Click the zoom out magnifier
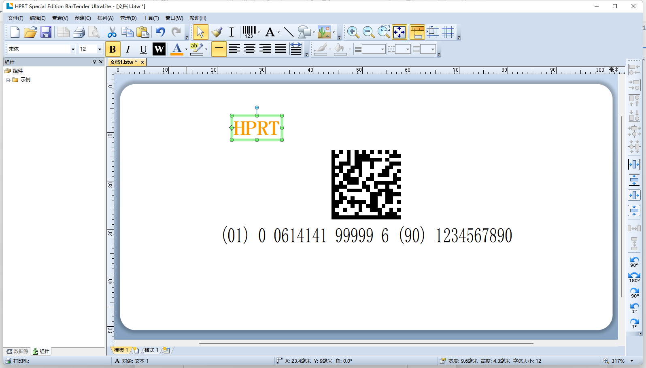This screenshot has height=368, width=646. 368,32
